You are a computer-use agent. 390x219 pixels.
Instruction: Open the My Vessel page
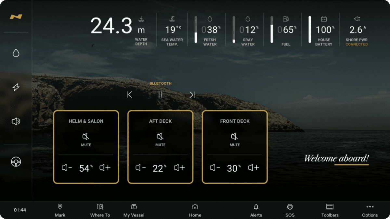(x=134, y=210)
